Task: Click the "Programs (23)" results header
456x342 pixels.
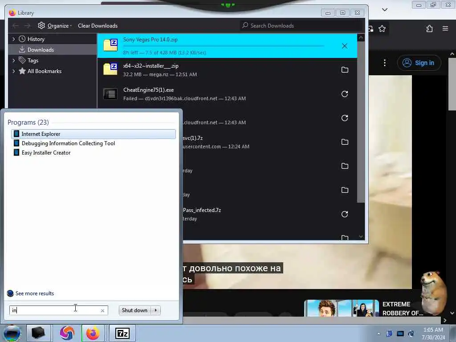Action: (28, 122)
